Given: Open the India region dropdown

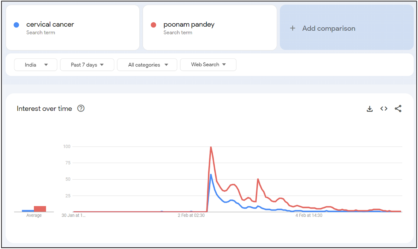Looking at the screenshot, I should click(x=36, y=65).
